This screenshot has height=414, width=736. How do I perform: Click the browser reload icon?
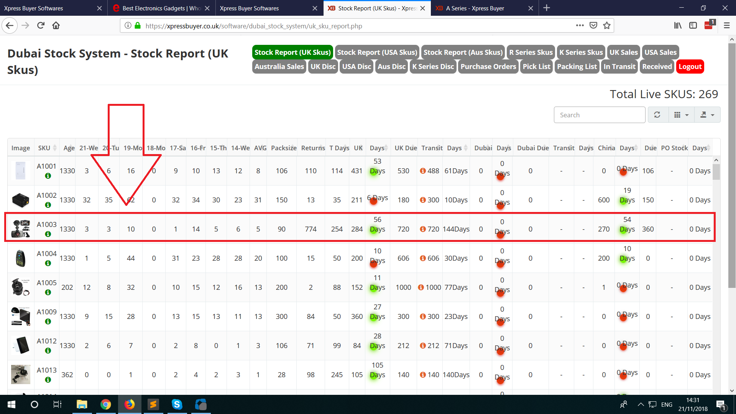tap(41, 26)
